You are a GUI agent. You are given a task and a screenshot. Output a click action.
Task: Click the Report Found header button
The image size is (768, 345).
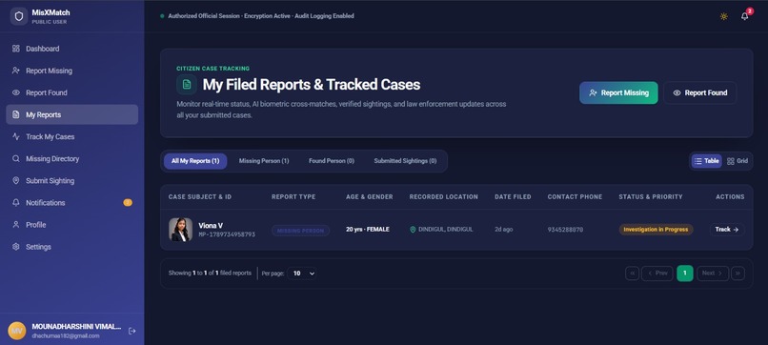click(700, 92)
